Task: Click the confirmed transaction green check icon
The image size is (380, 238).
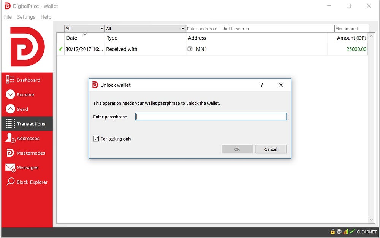Action: (60, 49)
